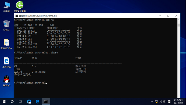
Task: Launch the 360安全浏览器 desktop shortcut
Action: pos(20,7)
